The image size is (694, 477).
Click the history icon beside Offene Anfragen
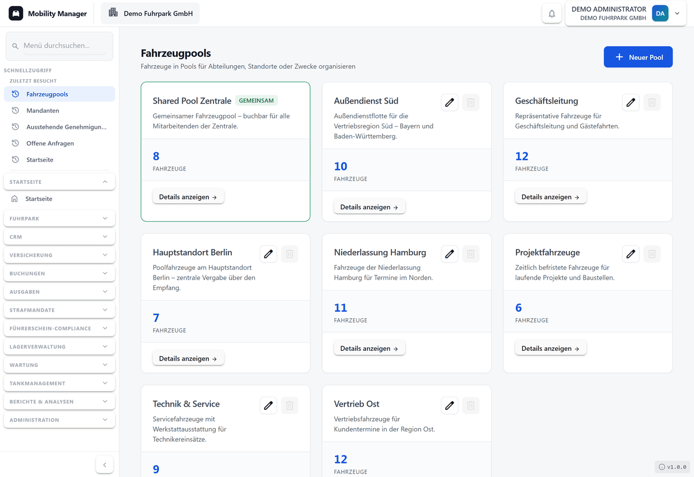click(15, 143)
